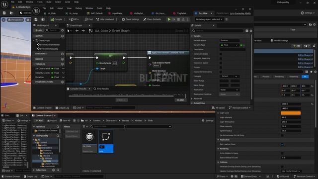318x179 pixels.
Task: Toggle Net Load on Client checkbox
Action: (x=282, y=144)
